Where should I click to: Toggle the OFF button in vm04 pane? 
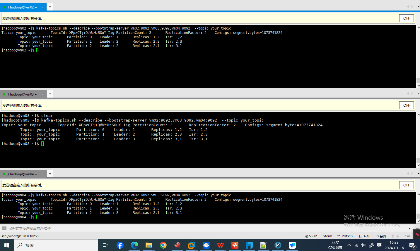[x=407, y=185]
